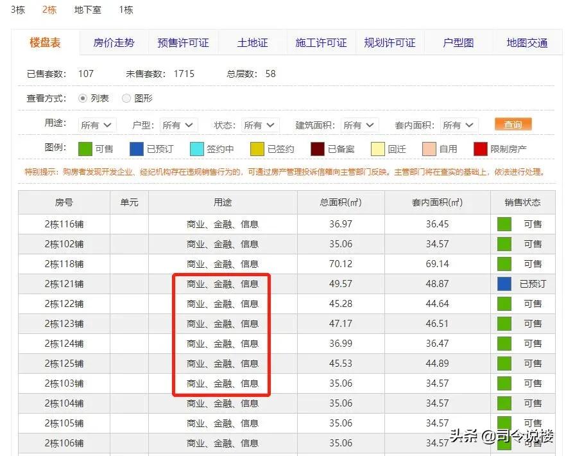Select the 3栋 building tab
The image size is (566, 456).
17,10
